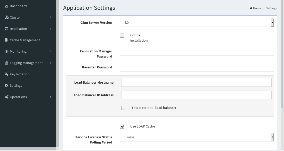Uncheck the Use LDAP Cache checkbox
The height and width of the screenshot is (151, 284).
tap(122, 127)
